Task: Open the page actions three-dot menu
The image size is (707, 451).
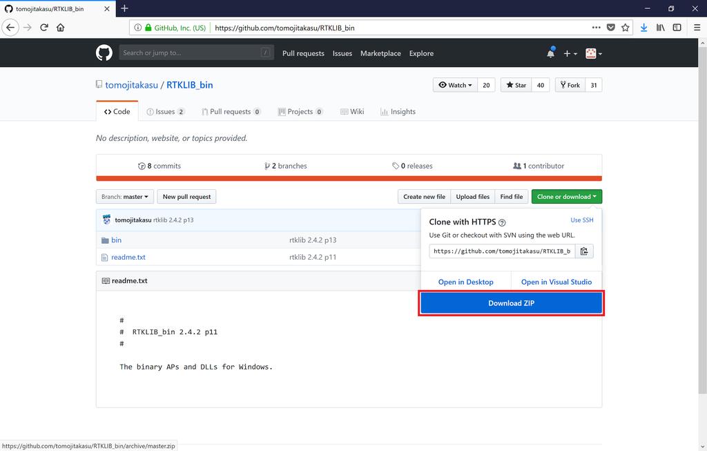Action: click(596, 28)
